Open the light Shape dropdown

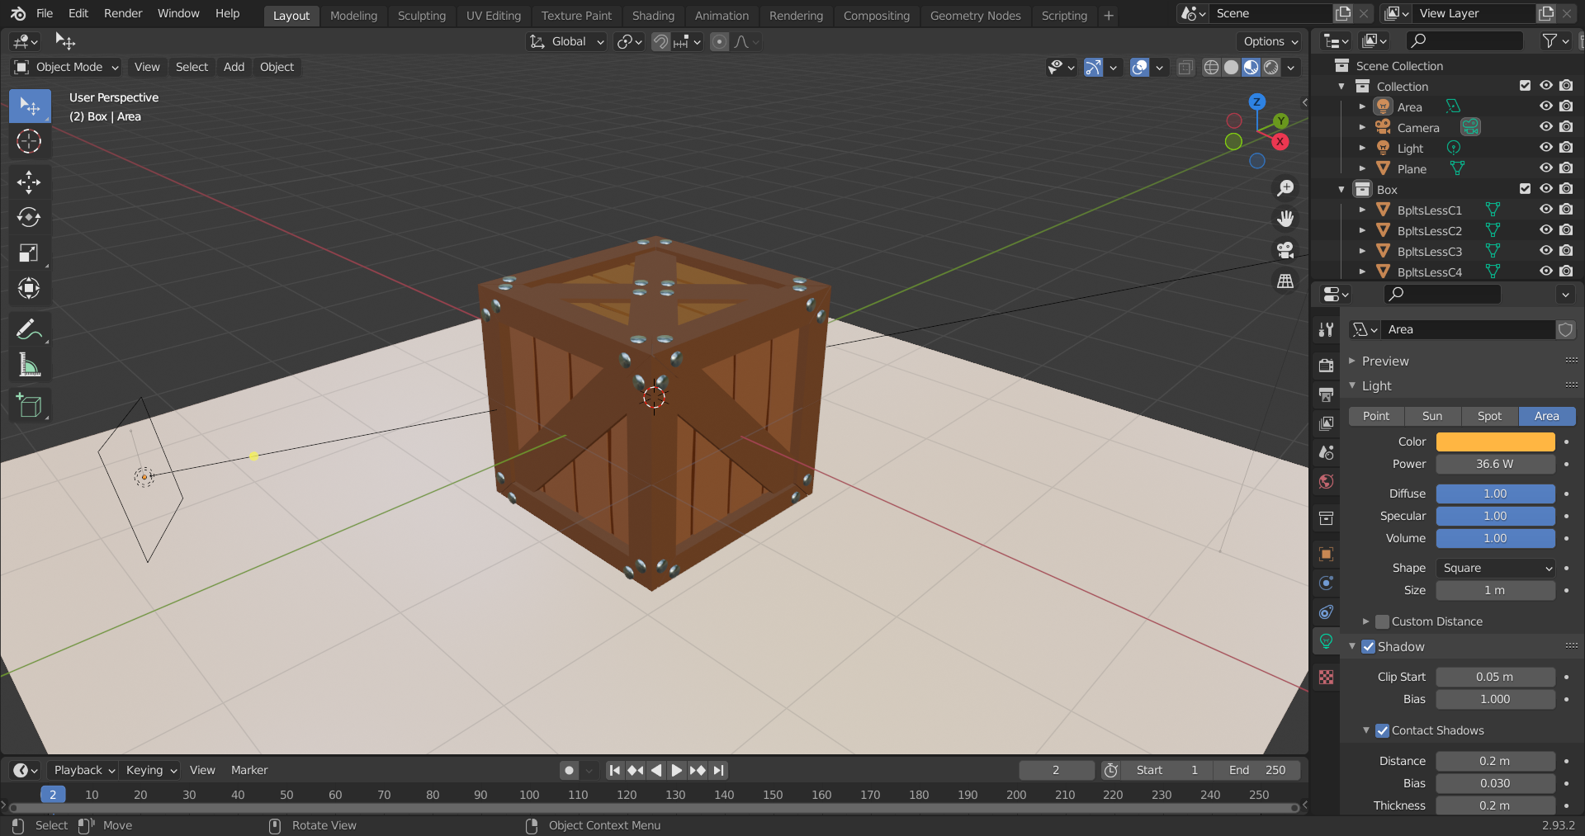pyautogui.click(x=1495, y=568)
